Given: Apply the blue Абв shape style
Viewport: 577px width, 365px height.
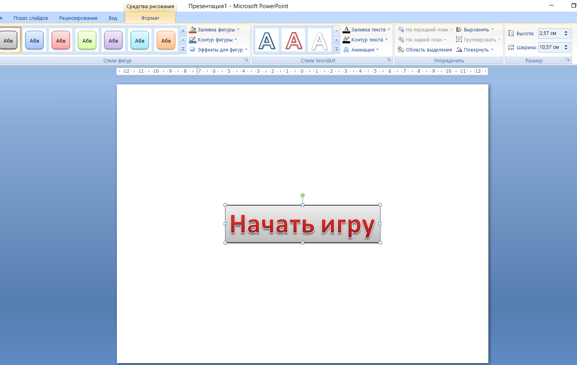Looking at the screenshot, I should click(34, 40).
